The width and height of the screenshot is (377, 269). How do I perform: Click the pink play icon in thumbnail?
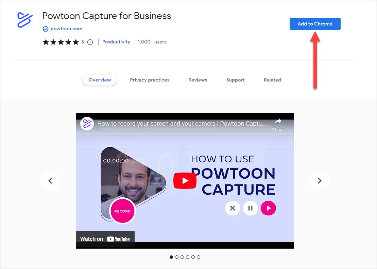click(x=268, y=208)
